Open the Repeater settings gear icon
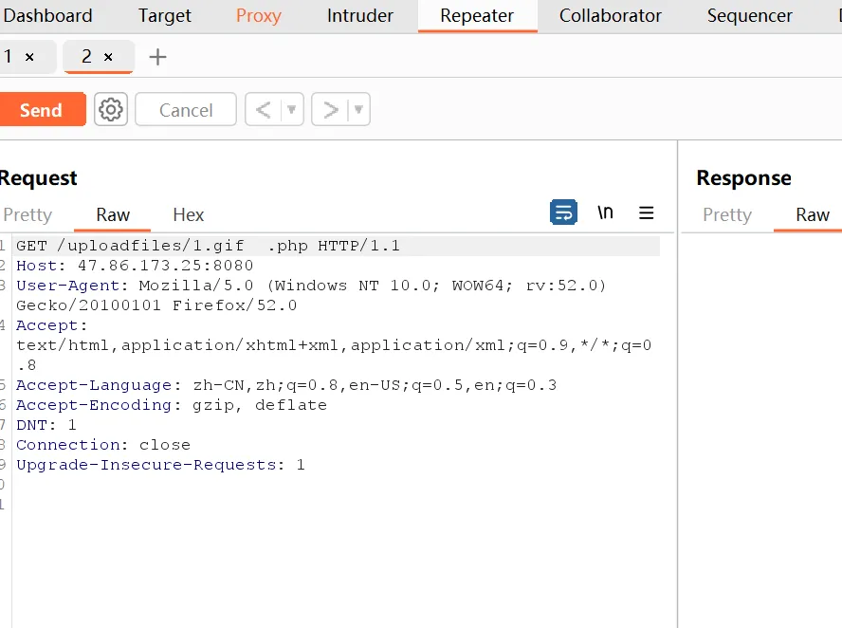 tap(111, 110)
